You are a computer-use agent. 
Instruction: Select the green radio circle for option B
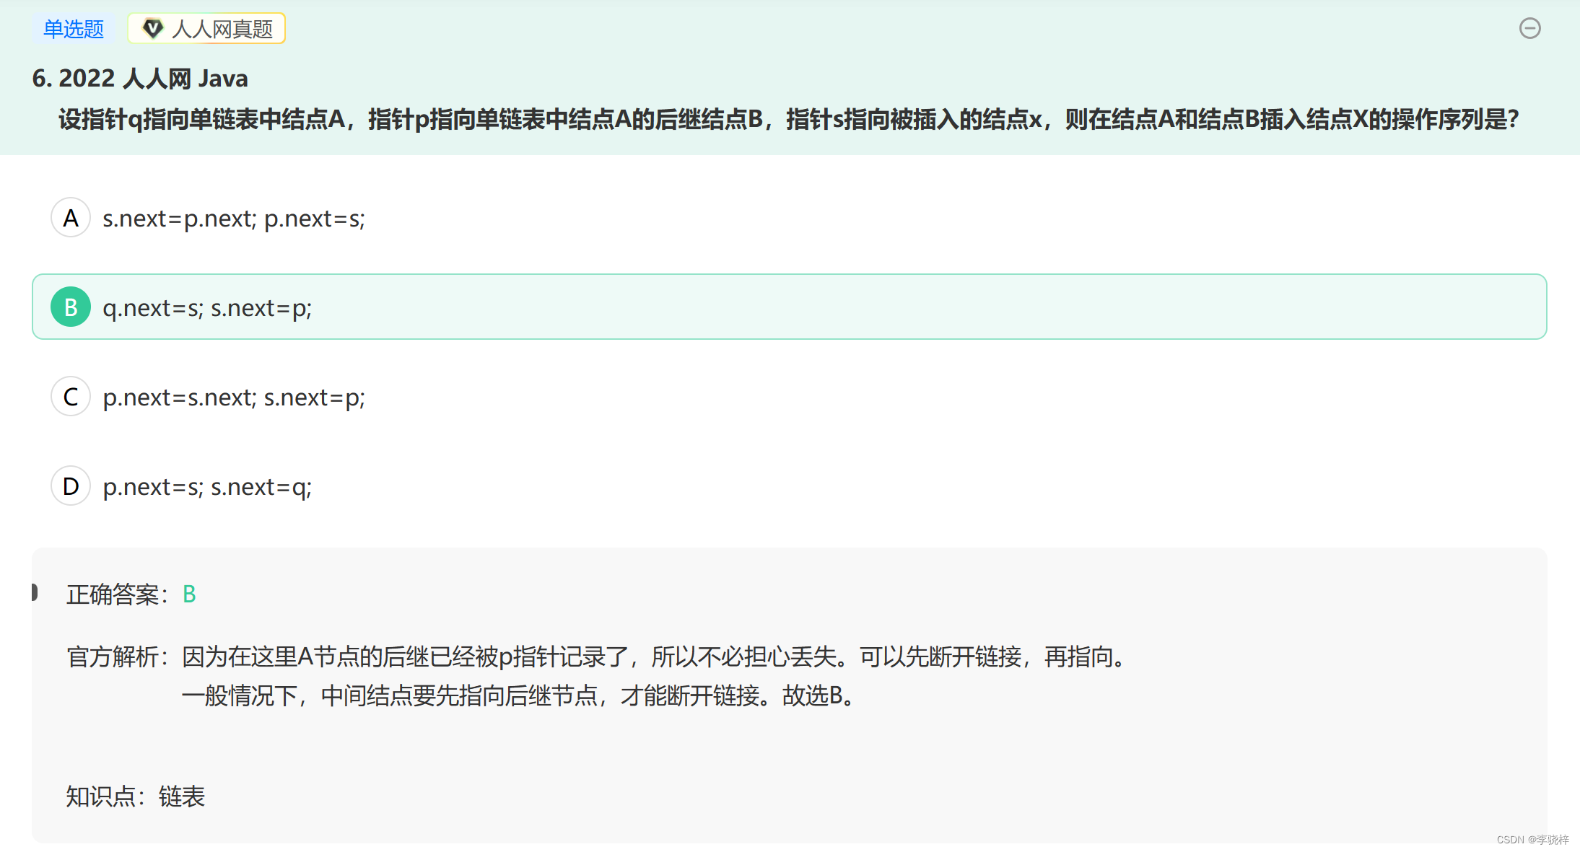71,307
